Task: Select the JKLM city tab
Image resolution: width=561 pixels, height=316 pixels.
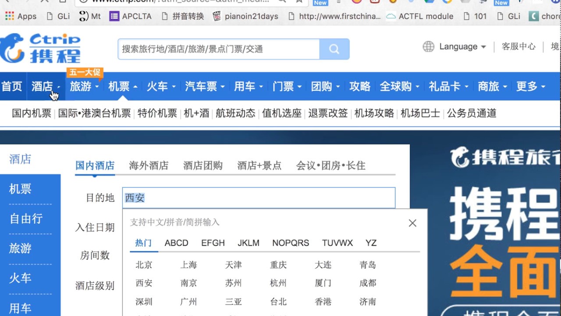Action: [249, 243]
